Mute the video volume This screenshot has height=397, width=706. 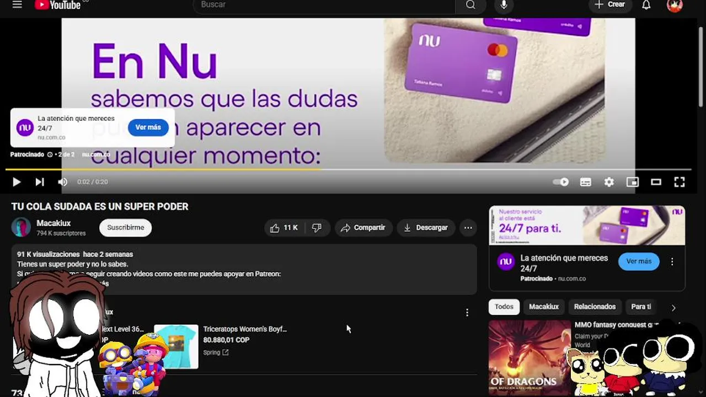[63, 182]
